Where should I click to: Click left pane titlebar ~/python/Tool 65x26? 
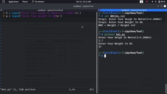(x=50, y=10)
